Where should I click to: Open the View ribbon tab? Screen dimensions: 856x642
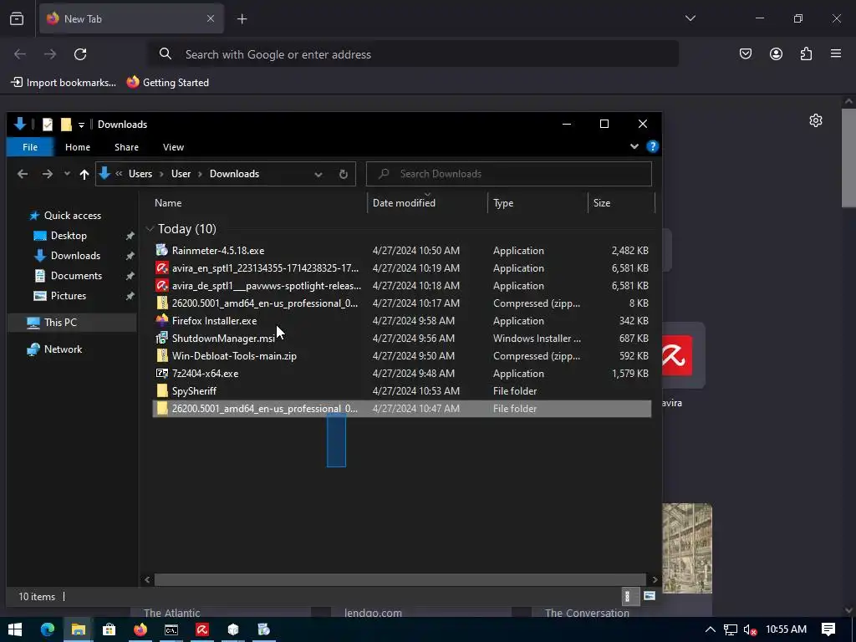(x=173, y=147)
